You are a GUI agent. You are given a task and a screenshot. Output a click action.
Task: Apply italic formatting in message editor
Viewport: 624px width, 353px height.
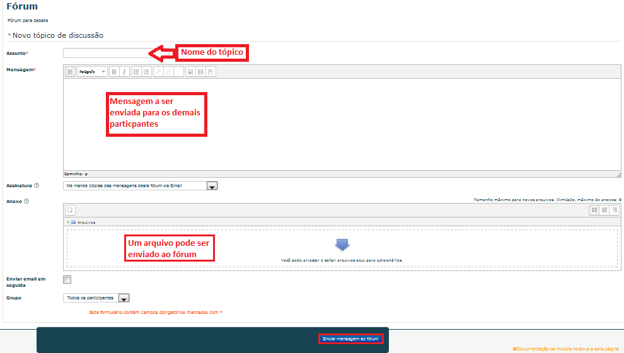click(x=124, y=72)
